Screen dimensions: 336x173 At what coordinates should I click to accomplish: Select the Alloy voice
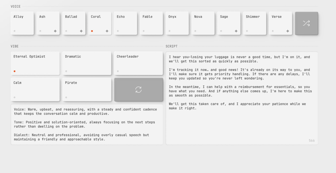click(x=22, y=23)
